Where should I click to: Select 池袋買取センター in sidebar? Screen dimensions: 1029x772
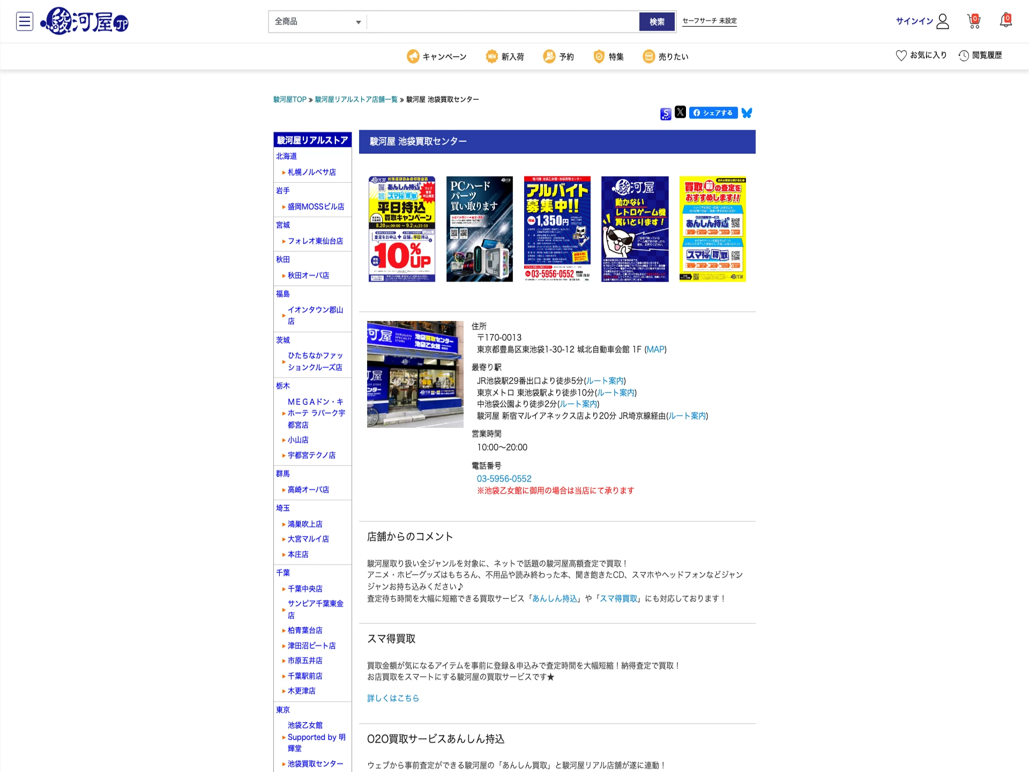(316, 764)
